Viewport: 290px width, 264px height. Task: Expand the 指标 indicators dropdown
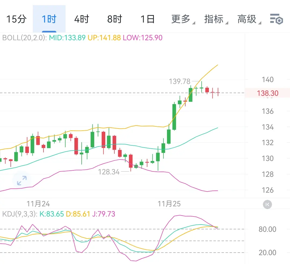[x=216, y=19]
